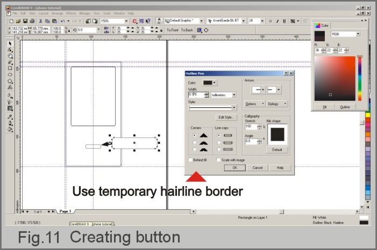
Task: Click the Undo arrow icon
Action: click(63, 21)
